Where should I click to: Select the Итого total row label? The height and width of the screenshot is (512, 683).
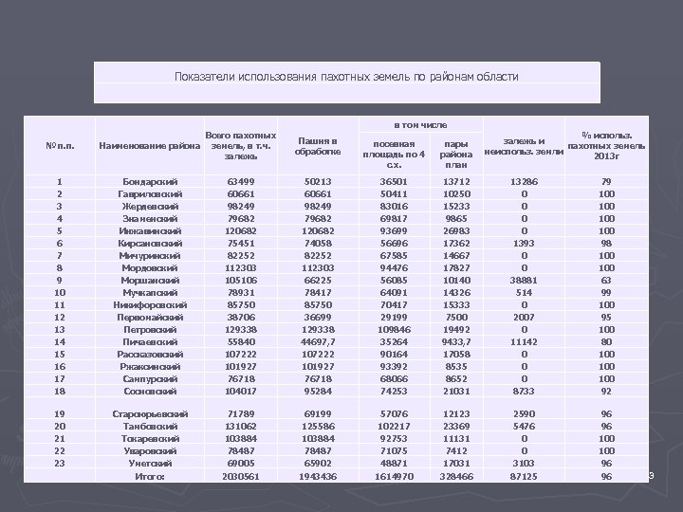(150, 477)
